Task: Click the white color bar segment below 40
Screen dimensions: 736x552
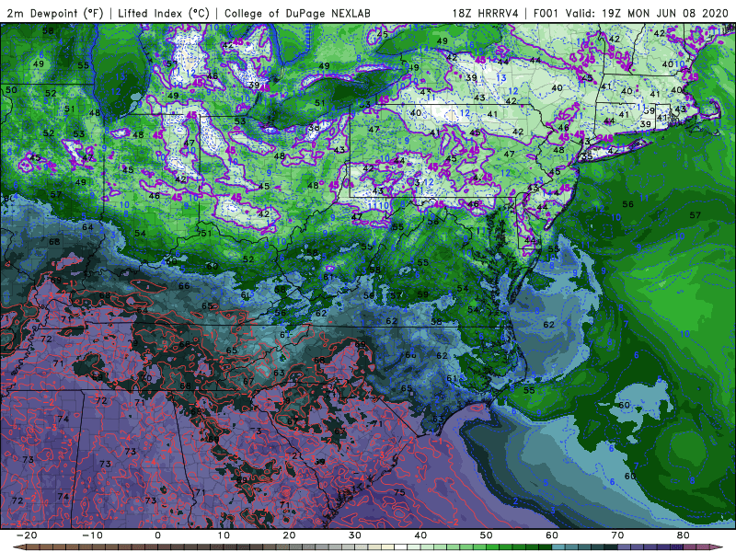Action: click(x=401, y=547)
